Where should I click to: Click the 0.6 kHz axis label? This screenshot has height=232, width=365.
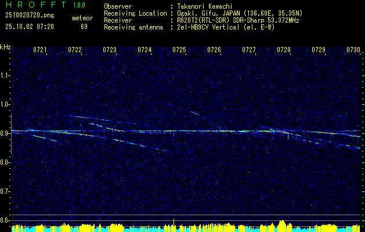[5, 220]
